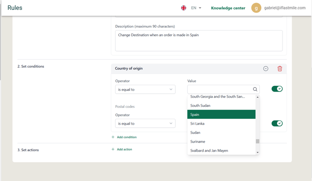
Task: Expand the EN language selector
Action: coord(196,8)
